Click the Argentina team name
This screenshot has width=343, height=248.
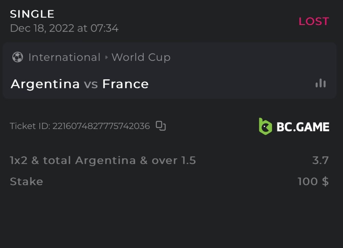45,84
